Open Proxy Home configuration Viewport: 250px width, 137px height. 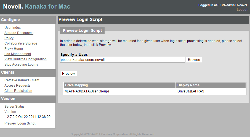(x=14, y=49)
